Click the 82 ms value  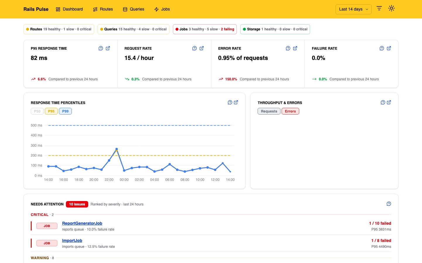(x=39, y=58)
